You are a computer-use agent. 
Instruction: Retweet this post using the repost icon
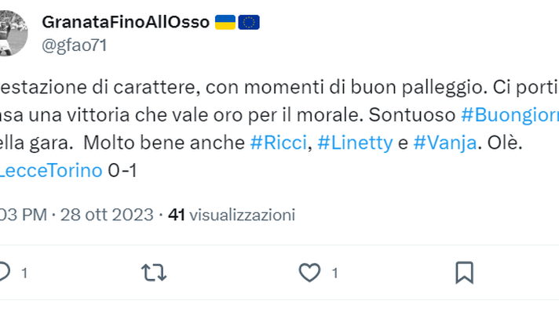coord(153,272)
